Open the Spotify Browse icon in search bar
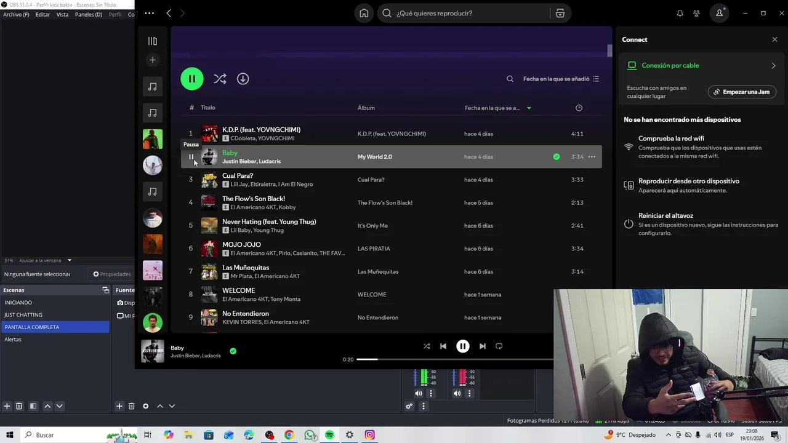Screen dimensions: 788x443 (x=560, y=13)
